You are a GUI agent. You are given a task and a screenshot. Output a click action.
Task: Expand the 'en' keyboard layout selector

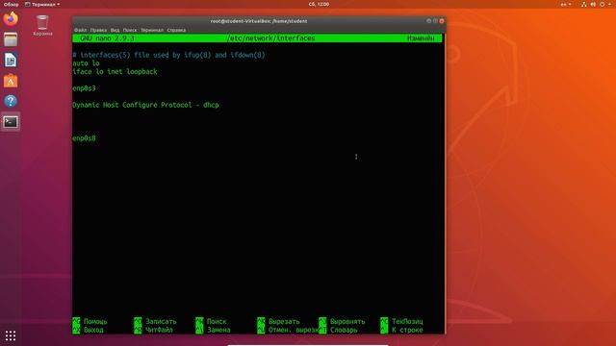click(x=566, y=4)
